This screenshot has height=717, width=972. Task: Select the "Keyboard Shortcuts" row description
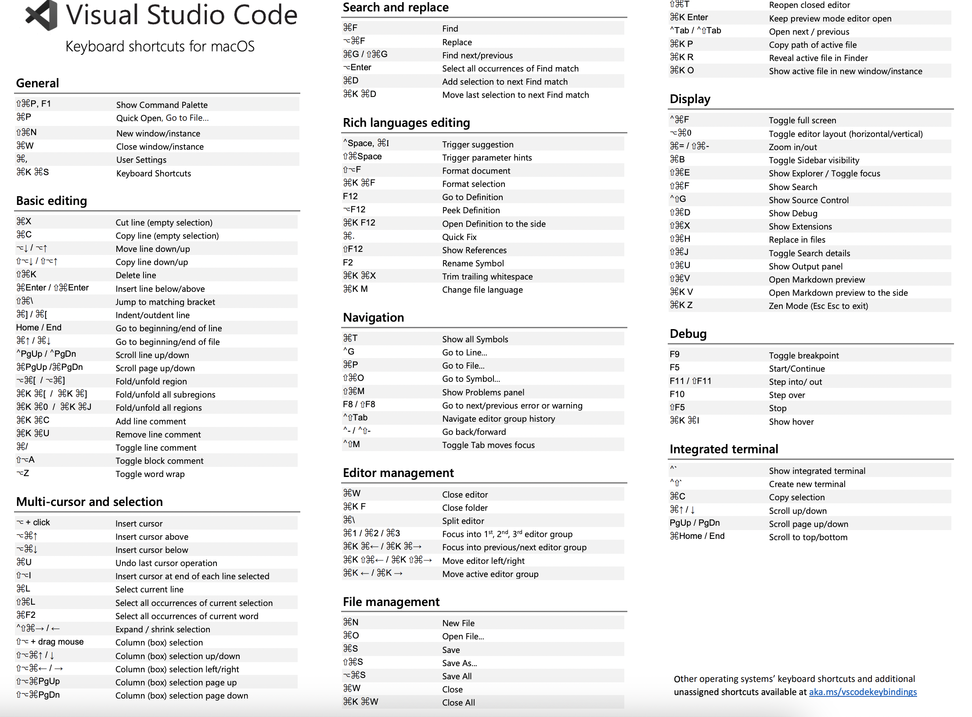[x=154, y=173]
